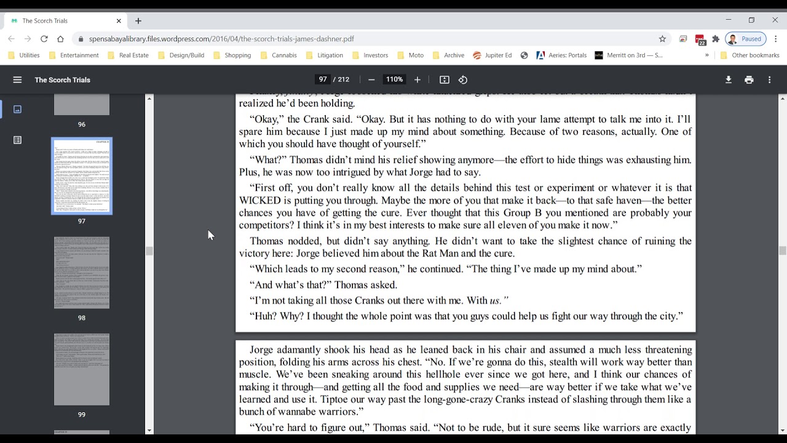Show document outline view in sidebar
The width and height of the screenshot is (787, 443).
pos(17,140)
